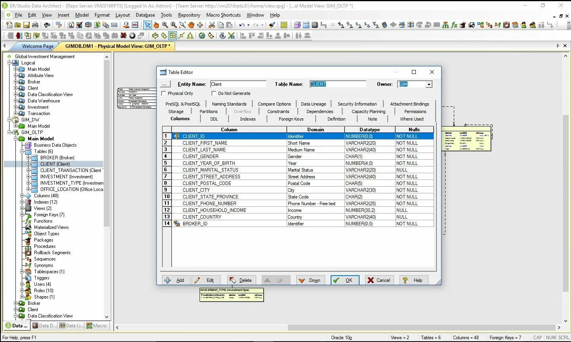Switch to the DDL tab
The height and width of the screenshot is (342, 571).
pyautogui.click(x=214, y=119)
